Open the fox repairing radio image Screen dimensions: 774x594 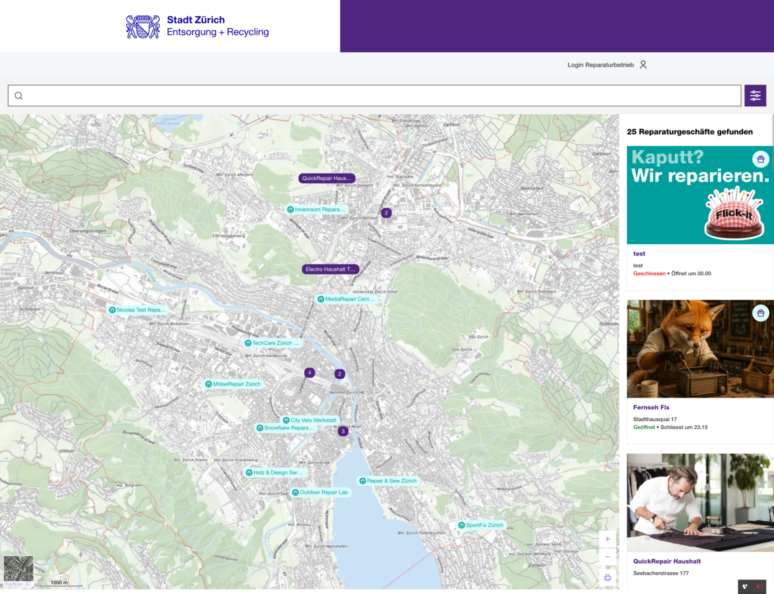pos(700,348)
